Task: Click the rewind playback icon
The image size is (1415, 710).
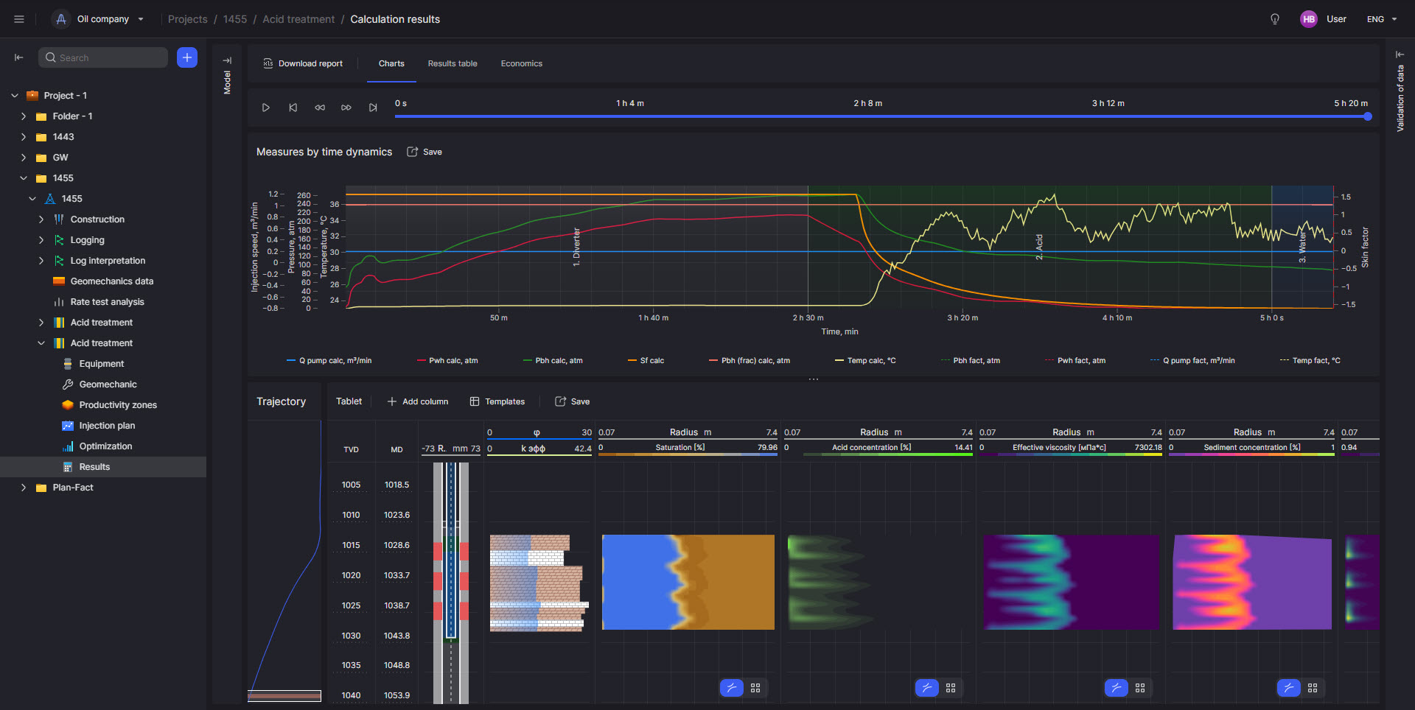Action: [x=320, y=108]
